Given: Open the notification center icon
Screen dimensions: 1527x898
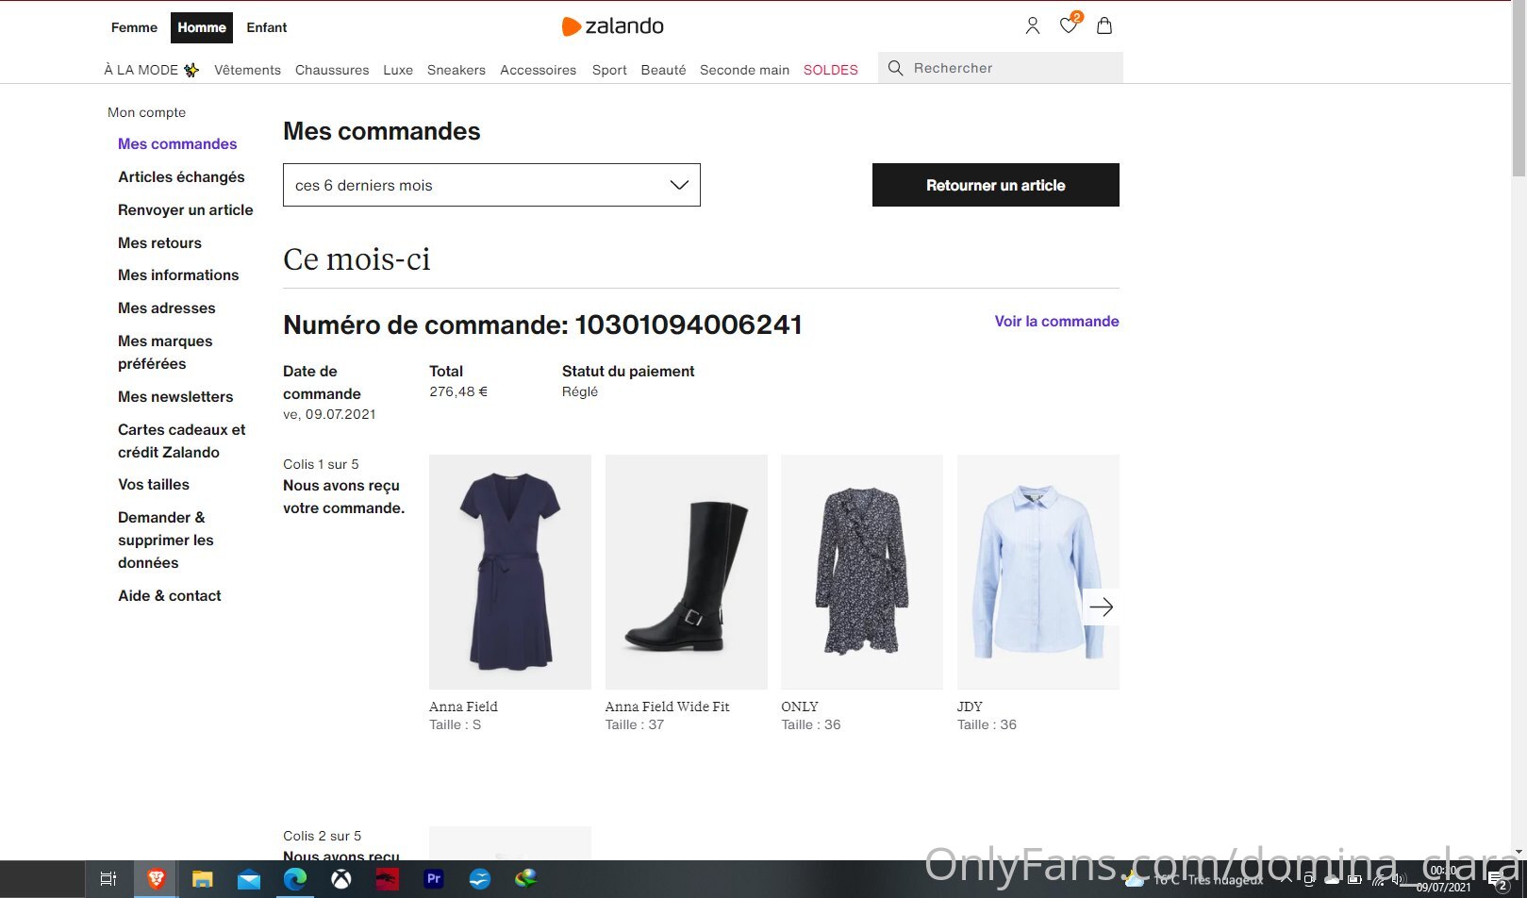Looking at the screenshot, I should coord(1499,881).
